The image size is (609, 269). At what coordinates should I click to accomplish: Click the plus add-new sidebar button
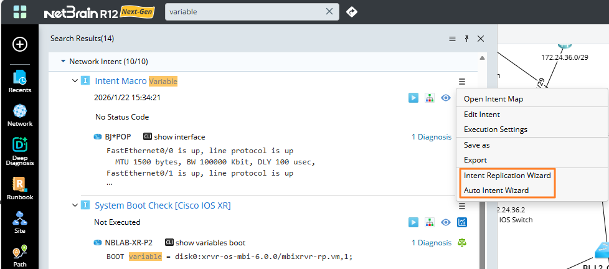point(20,44)
